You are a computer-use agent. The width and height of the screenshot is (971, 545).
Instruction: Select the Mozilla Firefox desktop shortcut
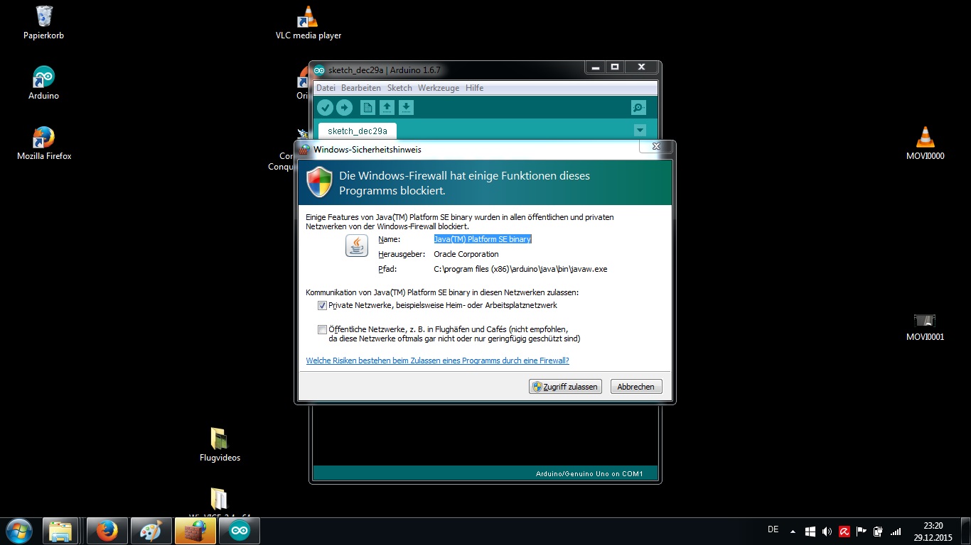click(44, 143)
